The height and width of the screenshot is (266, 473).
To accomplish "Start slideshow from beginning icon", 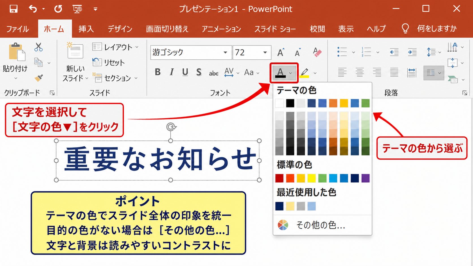I will (x=77, y=9).
